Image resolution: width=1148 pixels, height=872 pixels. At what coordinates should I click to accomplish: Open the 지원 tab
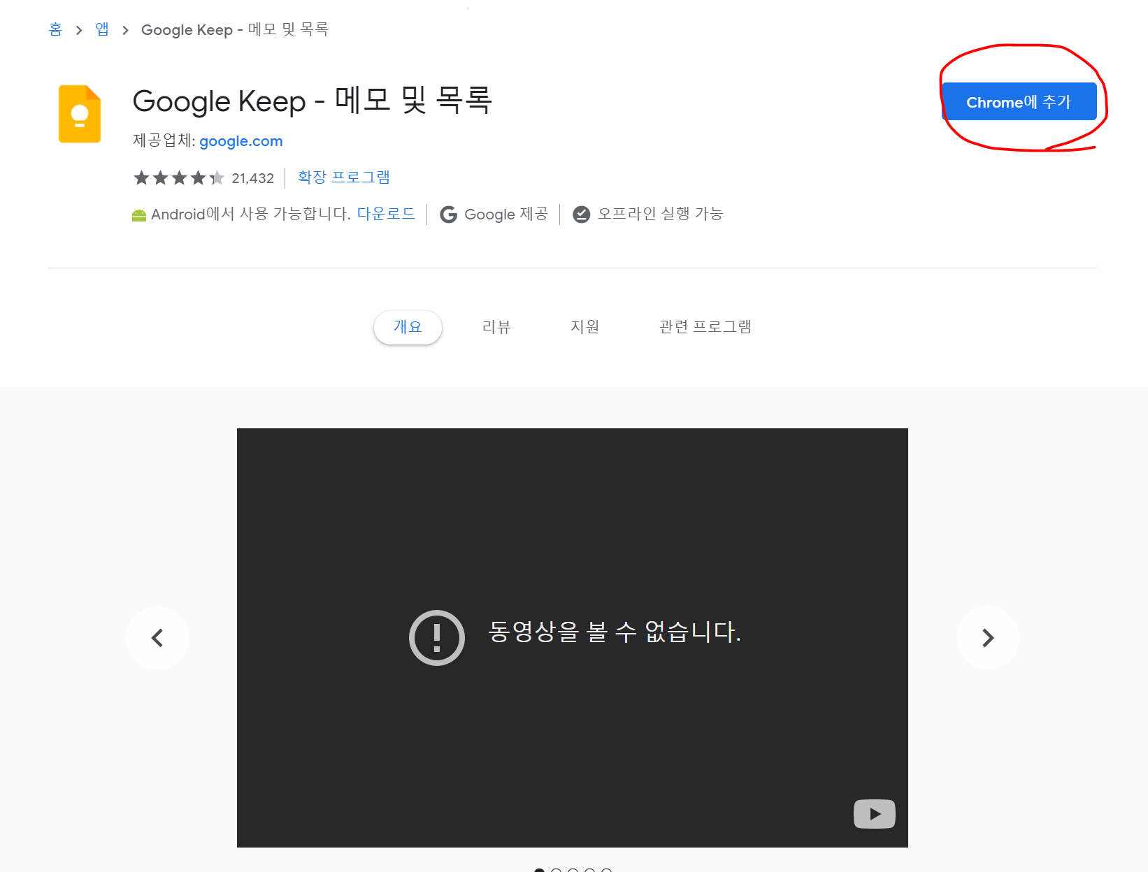[x=585, y=327]
